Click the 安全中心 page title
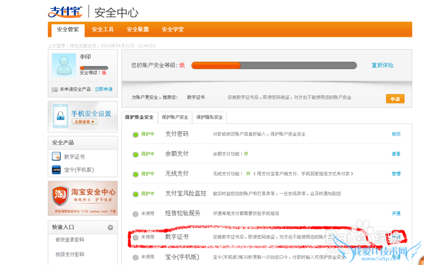 [116, 13]
